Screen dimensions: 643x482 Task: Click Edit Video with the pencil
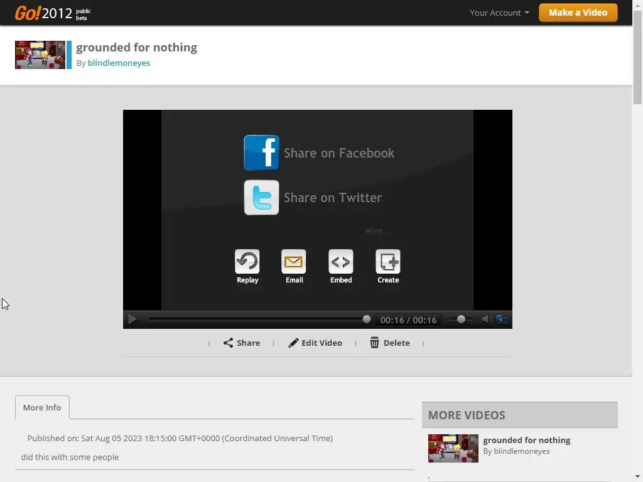[x=315, y=343]
